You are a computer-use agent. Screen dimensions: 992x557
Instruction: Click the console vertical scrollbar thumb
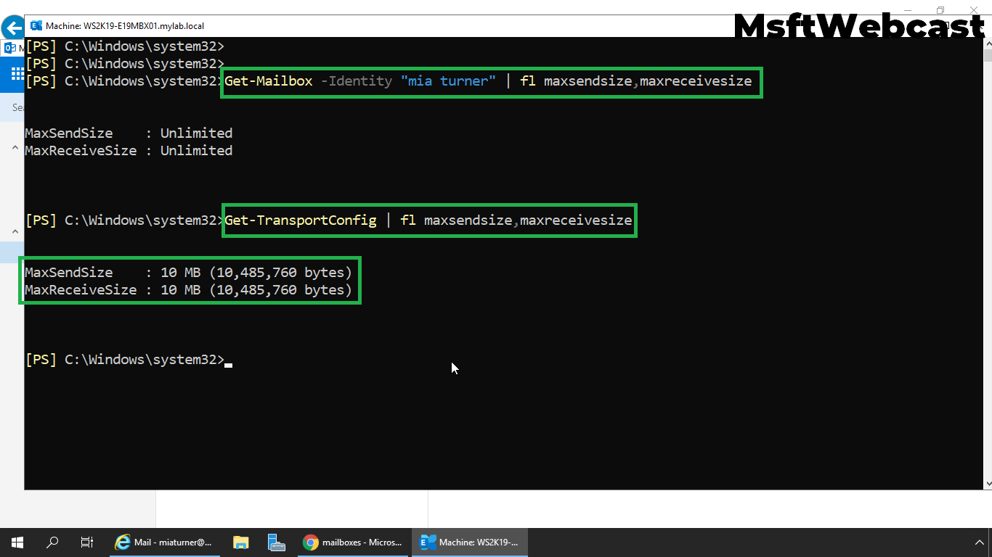[987, 55]
